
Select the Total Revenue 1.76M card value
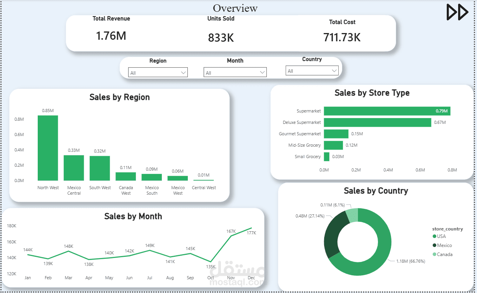point(111,36)
